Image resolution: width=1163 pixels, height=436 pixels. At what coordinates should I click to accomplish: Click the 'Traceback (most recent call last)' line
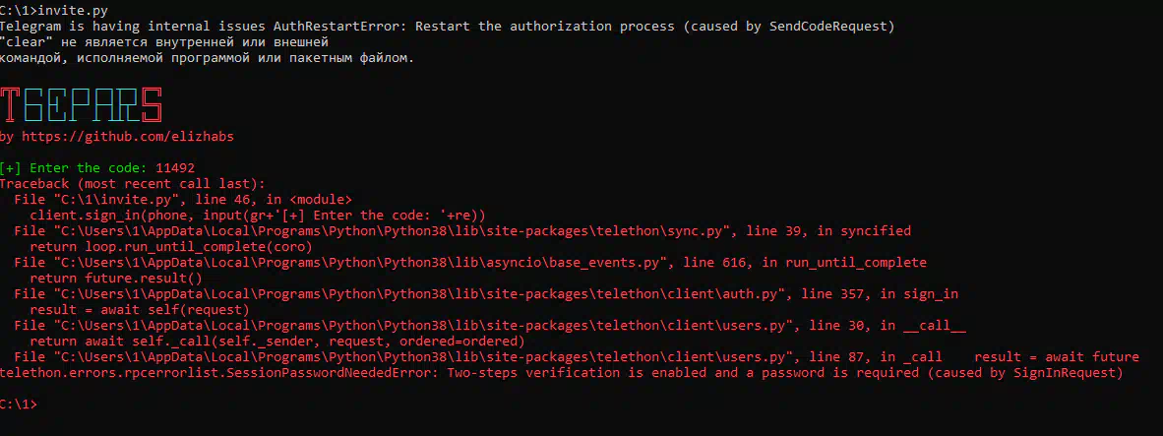[x=132, y=184]
